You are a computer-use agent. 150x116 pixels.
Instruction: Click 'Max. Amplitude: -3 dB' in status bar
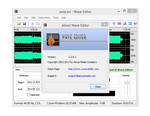(x=92, y=103)
